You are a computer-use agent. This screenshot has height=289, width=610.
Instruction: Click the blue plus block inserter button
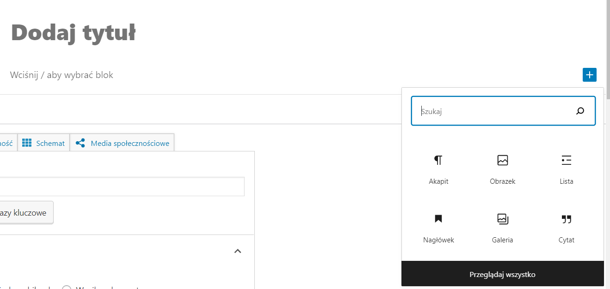tap(589, 75)
